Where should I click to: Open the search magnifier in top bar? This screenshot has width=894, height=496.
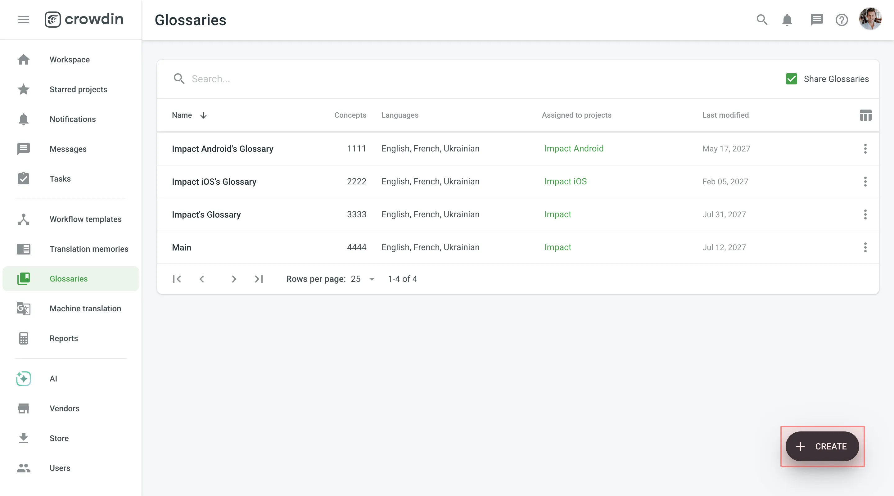click(762, 20)
